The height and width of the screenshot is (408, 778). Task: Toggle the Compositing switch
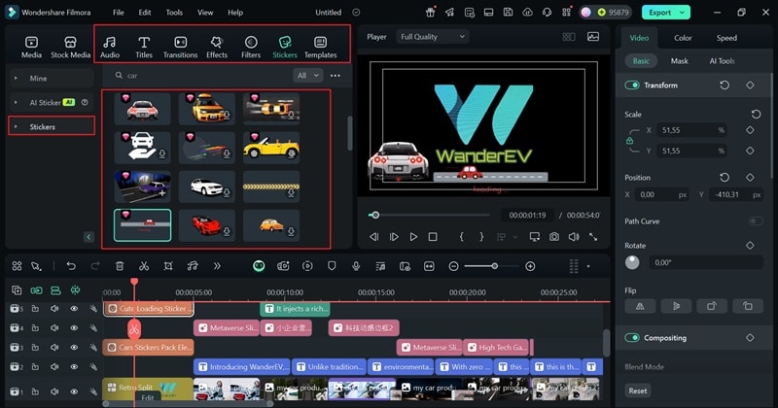pyautogui.click(x=632, y=338)
